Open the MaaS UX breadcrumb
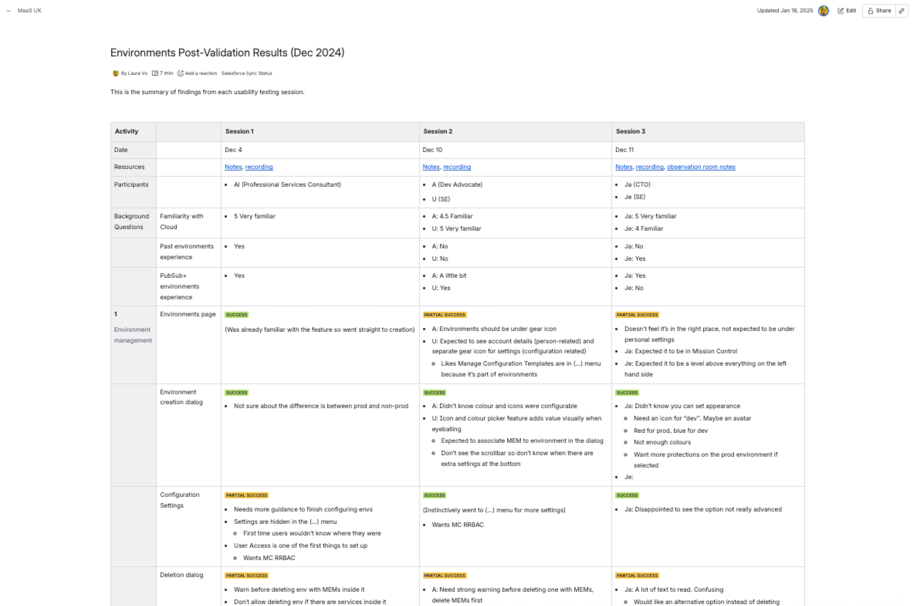The height and width of the screenshot is (606, 917). [29, 11]
